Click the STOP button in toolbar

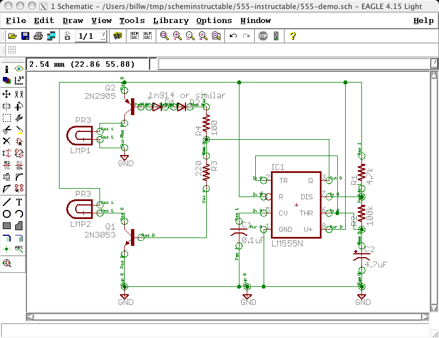pos(263,36)
